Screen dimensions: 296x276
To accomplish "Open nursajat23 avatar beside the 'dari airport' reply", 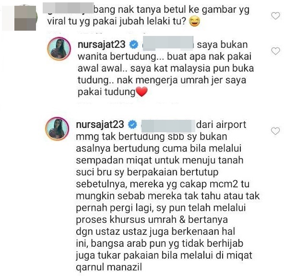I will [x=57, y=128].
